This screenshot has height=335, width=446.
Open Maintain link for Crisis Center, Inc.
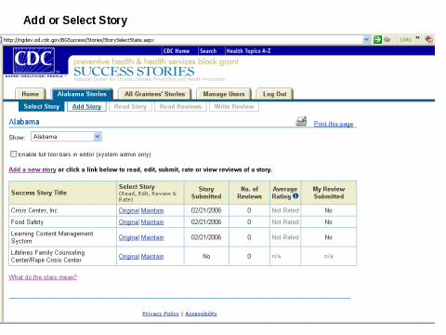(x=152, y=210)
